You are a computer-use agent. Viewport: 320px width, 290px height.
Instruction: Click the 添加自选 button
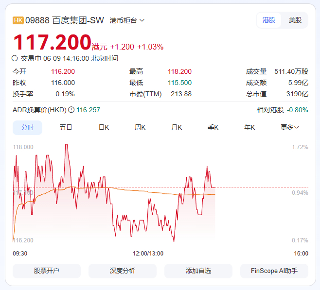tap(198, 271)
